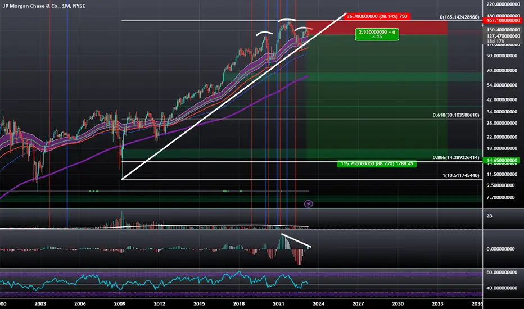Click the 70.000000000 price axis value
The width and height of the screenshot is (524, 309).
click(502, 70)
